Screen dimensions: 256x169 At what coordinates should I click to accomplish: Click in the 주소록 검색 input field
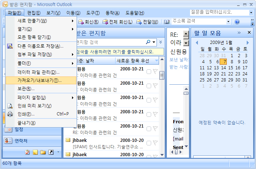(199, 21)
